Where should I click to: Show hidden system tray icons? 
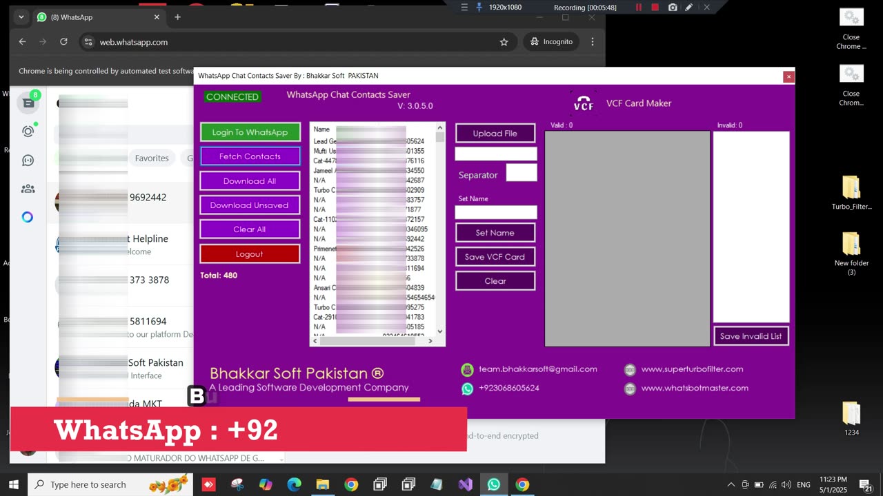pos(733,484)
